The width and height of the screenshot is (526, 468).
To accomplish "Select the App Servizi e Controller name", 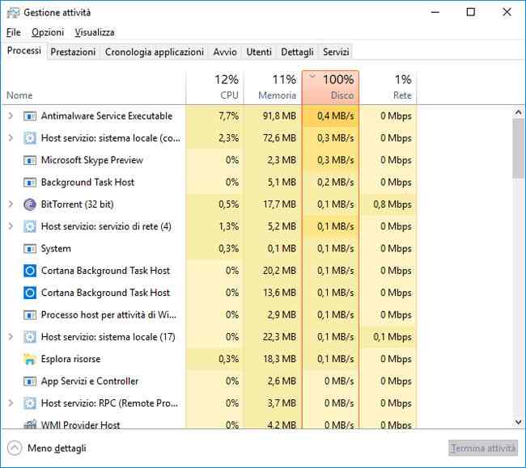I will (x=90, y=382).
